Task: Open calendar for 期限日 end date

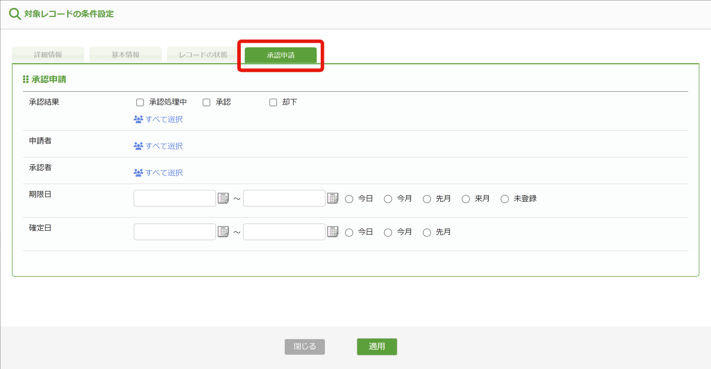Action: (x=333, y=198)
